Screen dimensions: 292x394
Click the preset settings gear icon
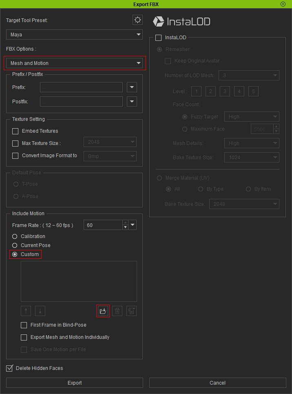(137, 20)
